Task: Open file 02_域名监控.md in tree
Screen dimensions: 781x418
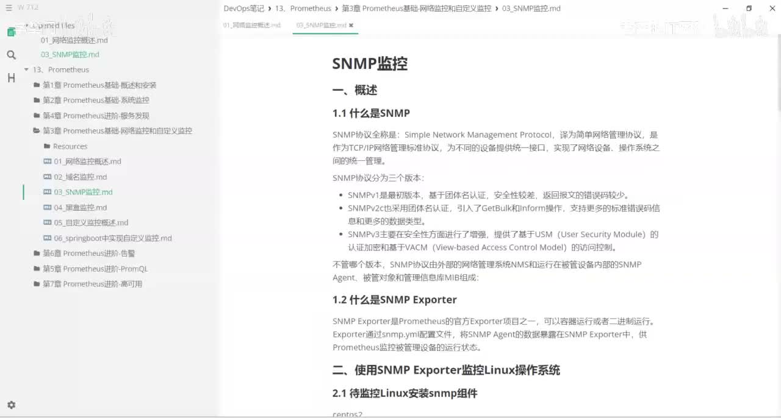Action: click(x=81, y=177)
